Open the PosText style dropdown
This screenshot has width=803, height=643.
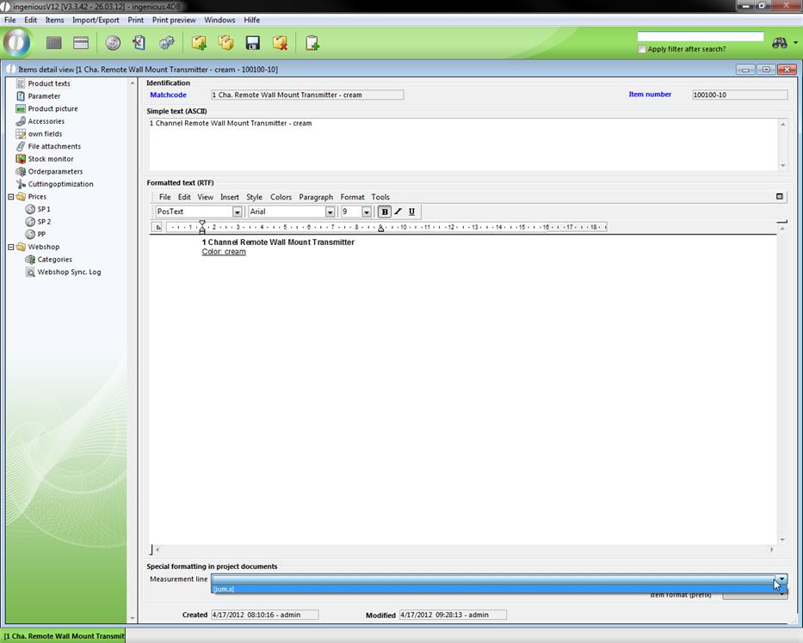pos(237,212)
